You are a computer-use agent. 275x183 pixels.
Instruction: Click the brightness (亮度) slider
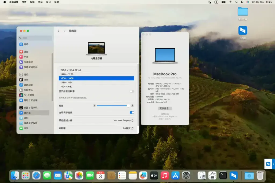(x=113, y=106)
